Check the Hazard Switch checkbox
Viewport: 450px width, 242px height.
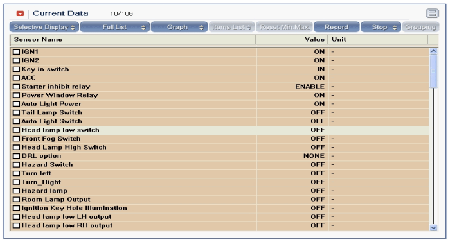click(x=16, y=165)
